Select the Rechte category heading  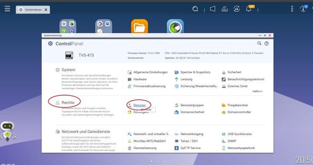pos(68,103)
